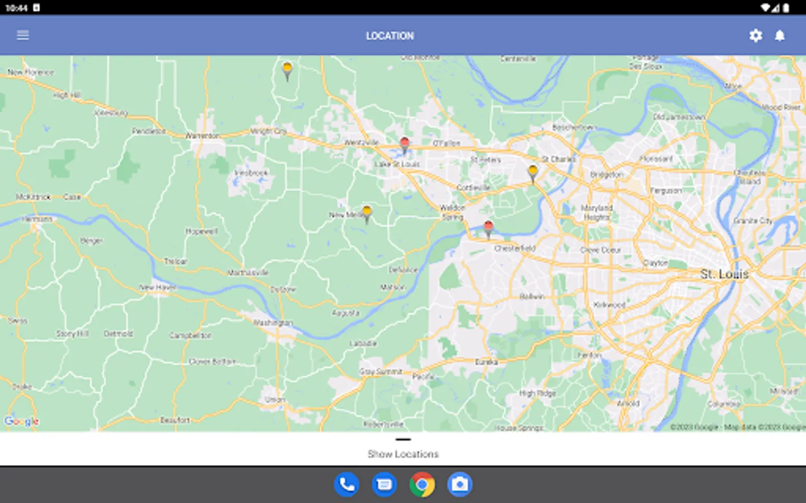Click the Eureka map label

(486, 362)
